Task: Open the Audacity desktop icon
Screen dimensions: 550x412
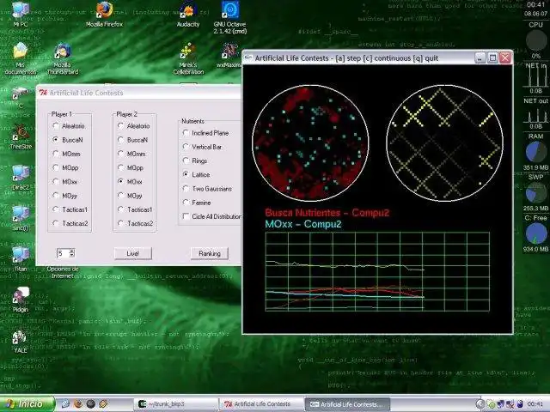Action: click(x=187, y=10)
